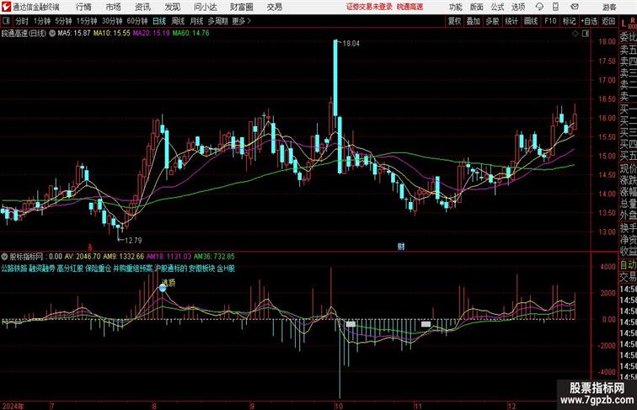Click the first white block marker on indicator zero line
The width and height of the screenshot is (637, 410).
pyautogui.click(x=351, y=324)
